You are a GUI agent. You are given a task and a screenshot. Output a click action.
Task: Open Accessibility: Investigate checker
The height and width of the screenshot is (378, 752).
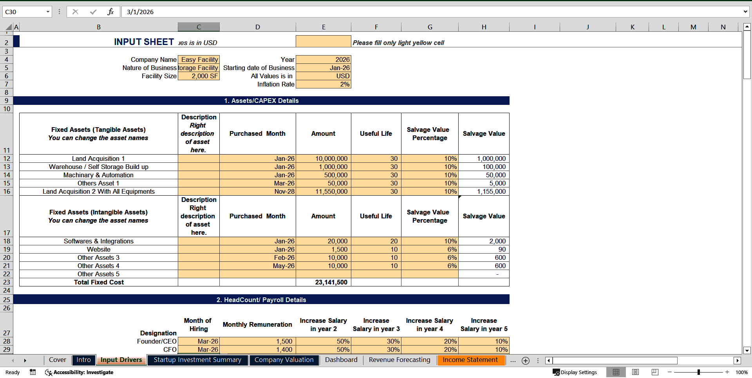pos(79,373)
